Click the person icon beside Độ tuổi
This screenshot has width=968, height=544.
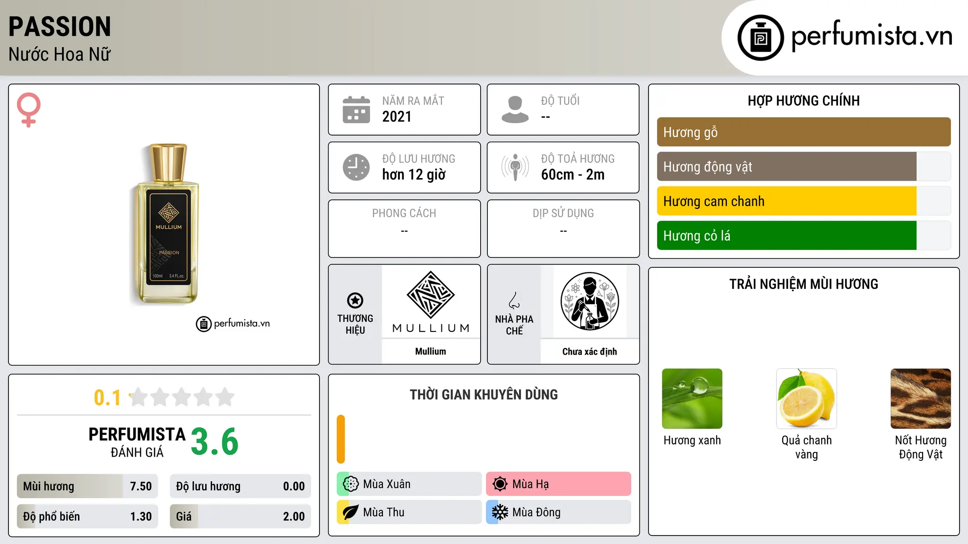coord(515,110)
